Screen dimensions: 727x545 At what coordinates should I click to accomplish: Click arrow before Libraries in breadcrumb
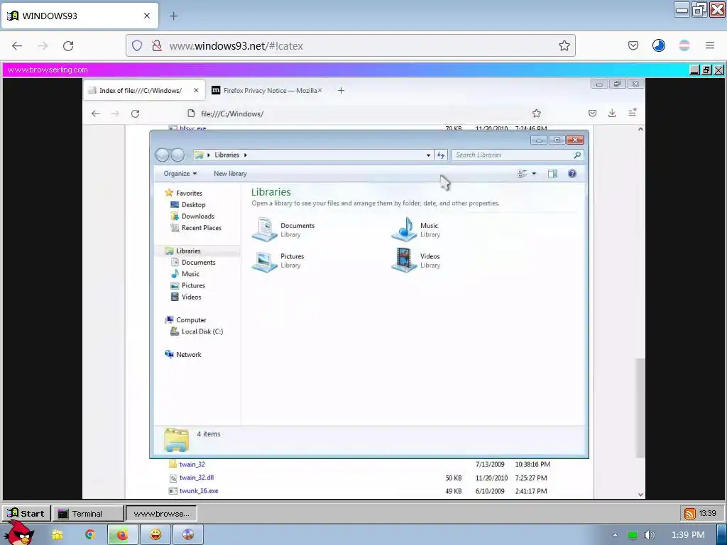[209, 155]
